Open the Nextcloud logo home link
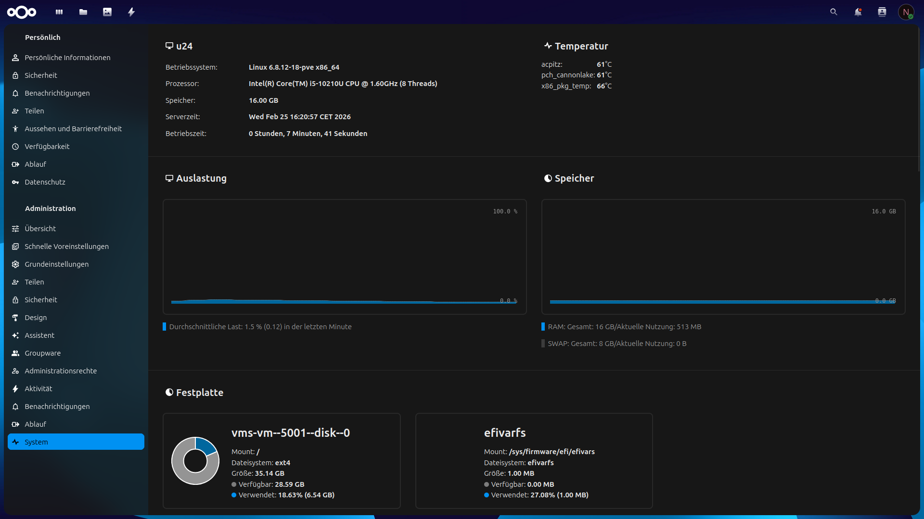Viewport: 924px width, 519px height. [22, 12]
